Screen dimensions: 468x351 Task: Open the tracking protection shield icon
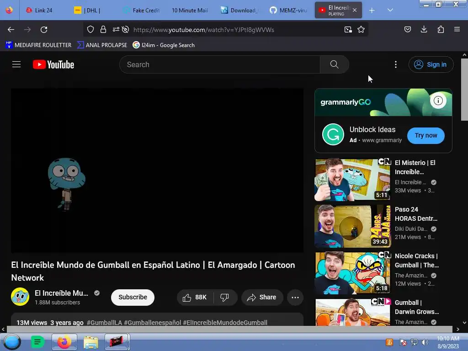pyautogui.click(x=90, y=29)
